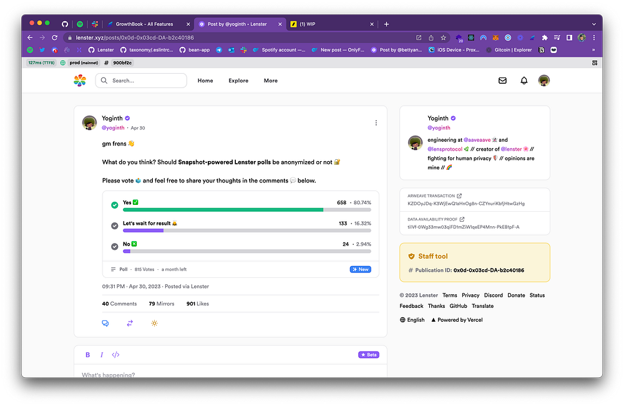Open the @lenster mention link
This screenshot has width=624, height=406.
(512, 149)
